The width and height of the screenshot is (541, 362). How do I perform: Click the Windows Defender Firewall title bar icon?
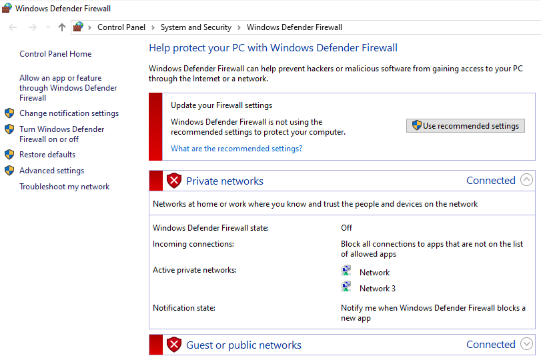[7, 8]
